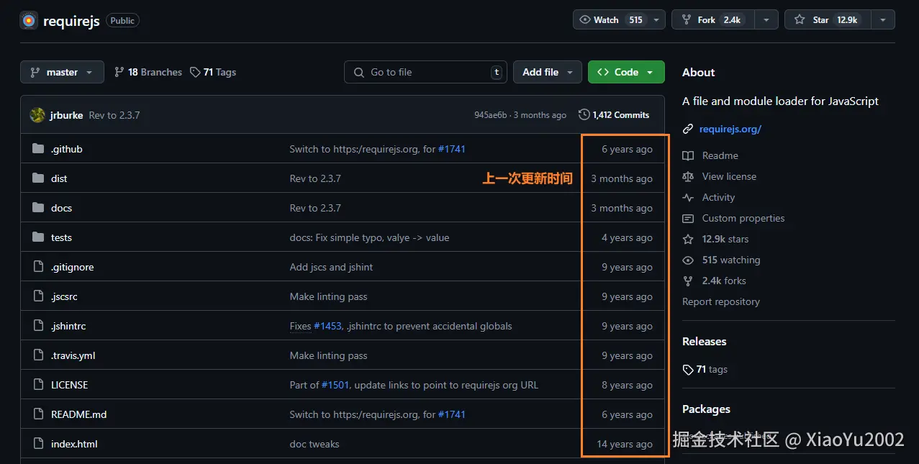Click the search icon in Go to file
The width and height of the screenshot is (919, 464).
(x=358, y=72)
